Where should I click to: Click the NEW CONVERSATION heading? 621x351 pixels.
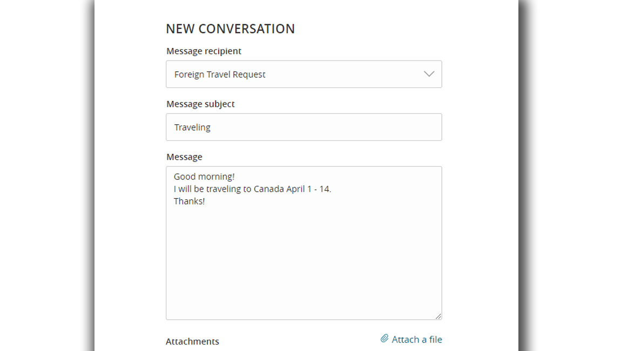[x=231, y=29]
